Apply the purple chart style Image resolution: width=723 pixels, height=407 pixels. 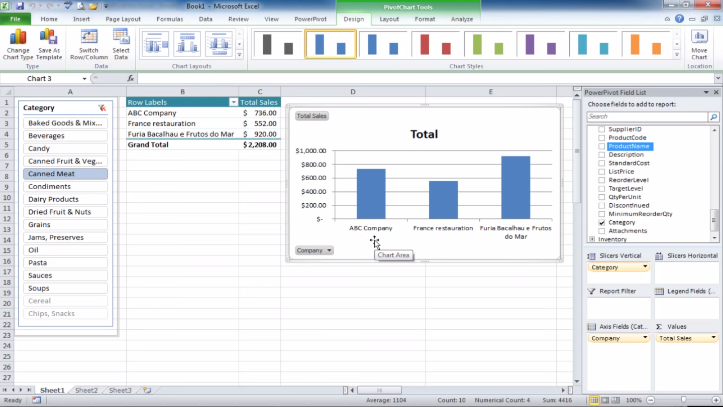pos(541,44)
